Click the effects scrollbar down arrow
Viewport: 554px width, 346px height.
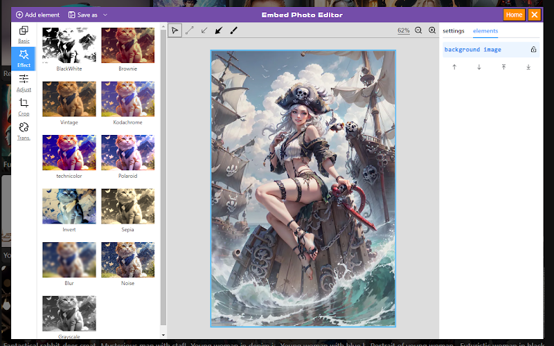163,335
